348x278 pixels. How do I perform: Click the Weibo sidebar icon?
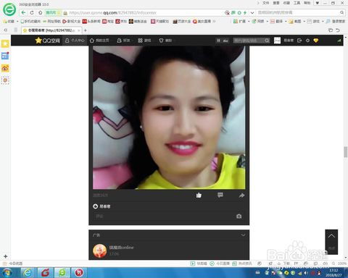pyautogui.click(x=5, y=68)
